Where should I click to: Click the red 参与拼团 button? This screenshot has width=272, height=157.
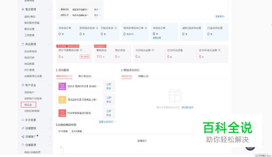click(x=85, y=57)
